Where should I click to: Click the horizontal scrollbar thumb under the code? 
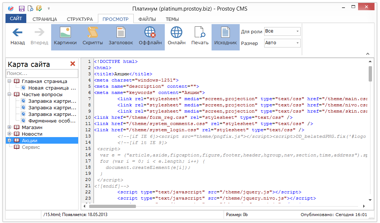pyautogui.click(x=113, y=206)
